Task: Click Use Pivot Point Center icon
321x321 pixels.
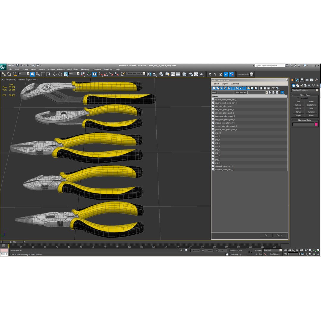Action: pyautogui.click(x=83, y=74)
